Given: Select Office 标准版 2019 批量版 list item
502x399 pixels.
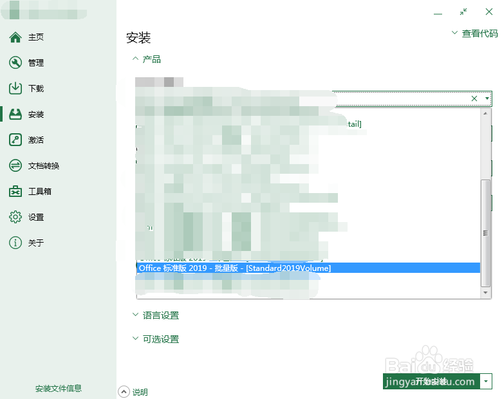Looking at the screenshot, I should (308, 268).
